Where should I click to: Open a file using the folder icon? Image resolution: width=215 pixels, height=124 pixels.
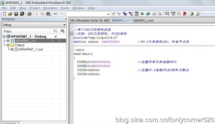click(10, 14)
